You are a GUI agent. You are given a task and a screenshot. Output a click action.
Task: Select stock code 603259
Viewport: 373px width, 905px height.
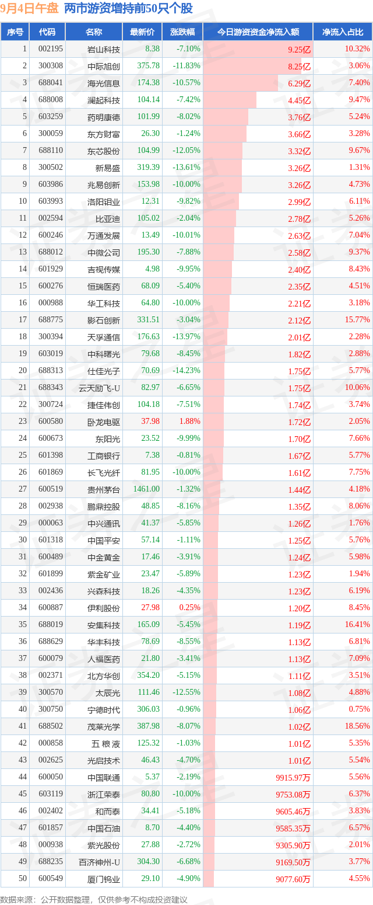[50, 117]
